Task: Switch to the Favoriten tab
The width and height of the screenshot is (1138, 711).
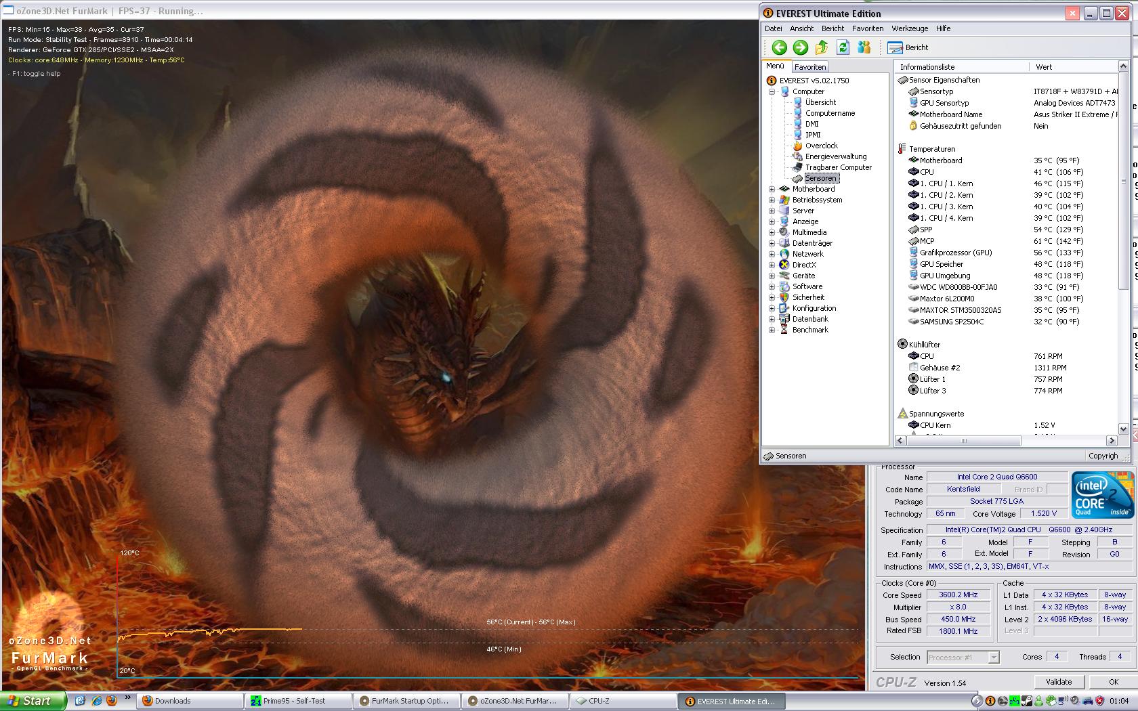Action: point(810,67)
